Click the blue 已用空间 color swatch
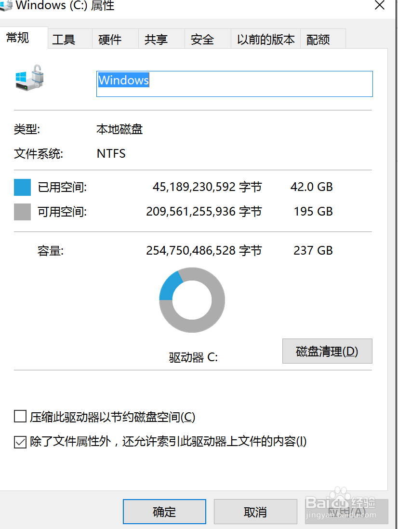 (x=22, y=187)
